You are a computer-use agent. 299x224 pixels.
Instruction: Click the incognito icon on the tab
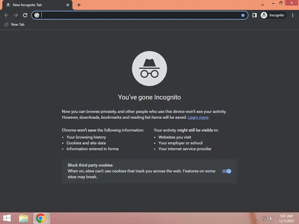coord(8,5)
